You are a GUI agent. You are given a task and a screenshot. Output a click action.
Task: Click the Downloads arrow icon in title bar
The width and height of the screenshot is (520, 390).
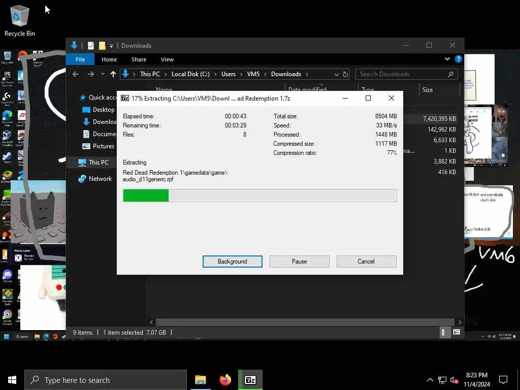point(74,45)
